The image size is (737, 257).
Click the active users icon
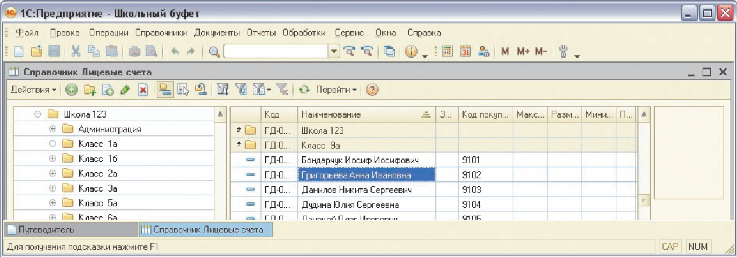[x=484, y=51]
